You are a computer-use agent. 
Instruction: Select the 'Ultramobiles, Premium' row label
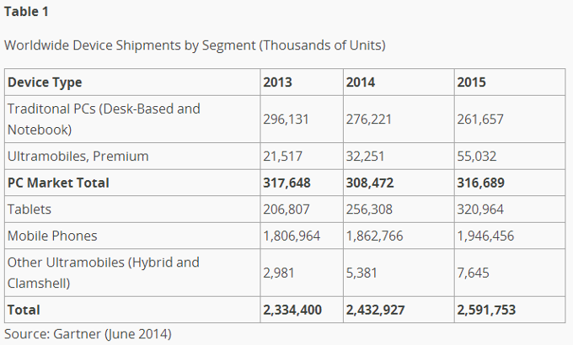tap(78, 157)
